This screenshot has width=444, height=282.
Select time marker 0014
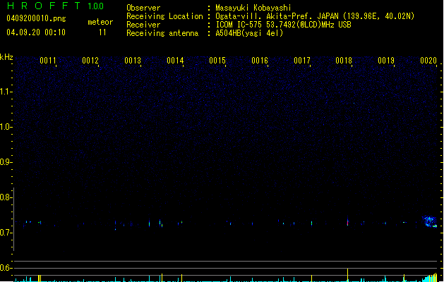(175, 61)
